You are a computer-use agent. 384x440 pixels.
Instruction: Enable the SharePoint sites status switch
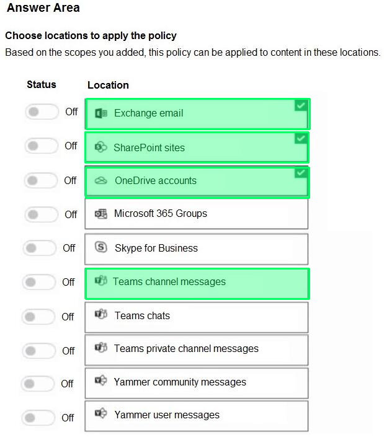click(42, 146)
